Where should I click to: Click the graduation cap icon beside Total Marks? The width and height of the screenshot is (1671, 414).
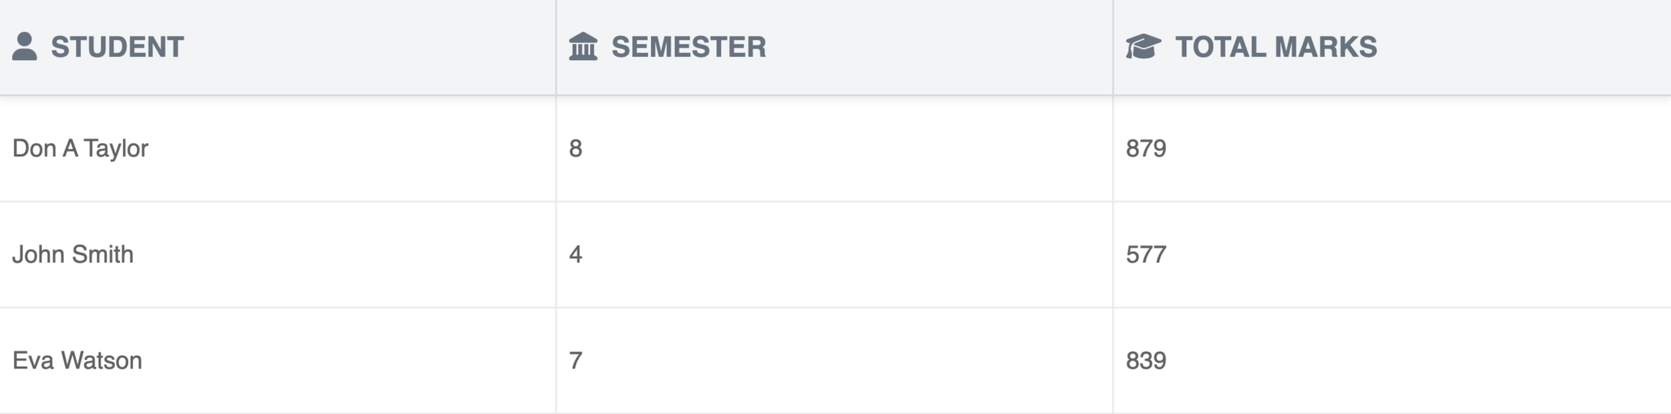tap(1143, 46)
